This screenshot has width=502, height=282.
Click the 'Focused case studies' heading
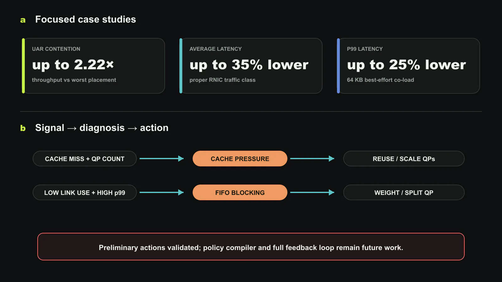tap(86, 19)
